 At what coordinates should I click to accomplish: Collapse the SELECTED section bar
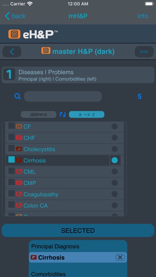click(78, 230)
